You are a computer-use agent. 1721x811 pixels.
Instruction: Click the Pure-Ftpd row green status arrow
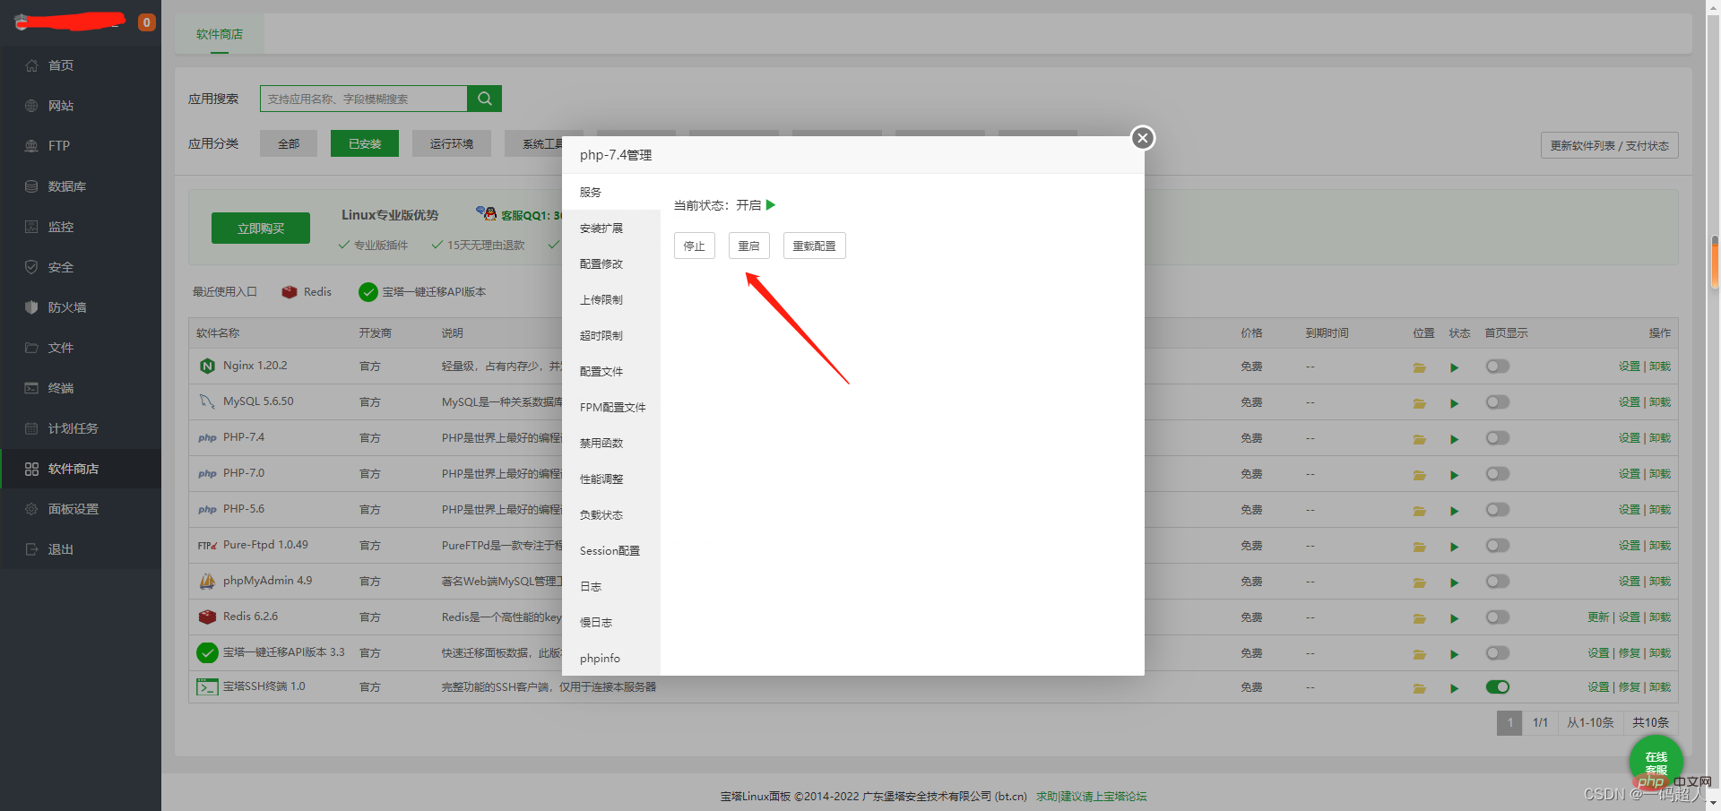pyautogui.click(x=1454, y=547)
